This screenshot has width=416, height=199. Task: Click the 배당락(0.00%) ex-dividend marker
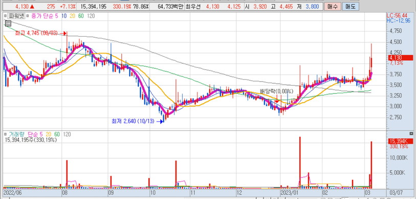pos(277,91)
